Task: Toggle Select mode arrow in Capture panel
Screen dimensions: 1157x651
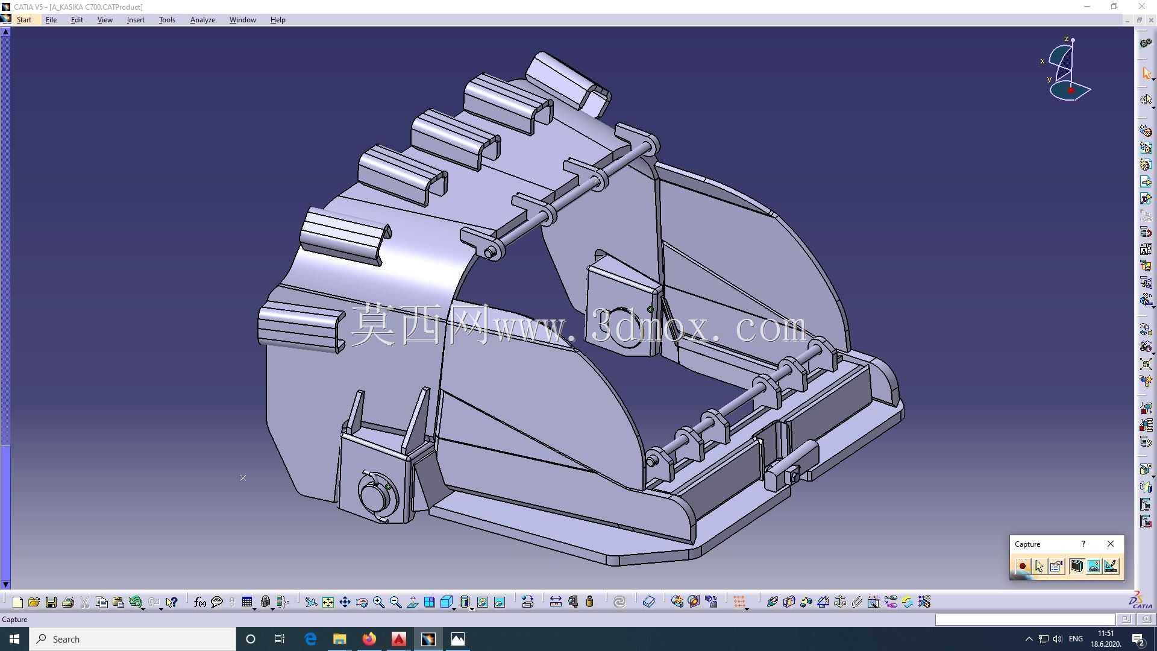Action: coord(1039,566)
